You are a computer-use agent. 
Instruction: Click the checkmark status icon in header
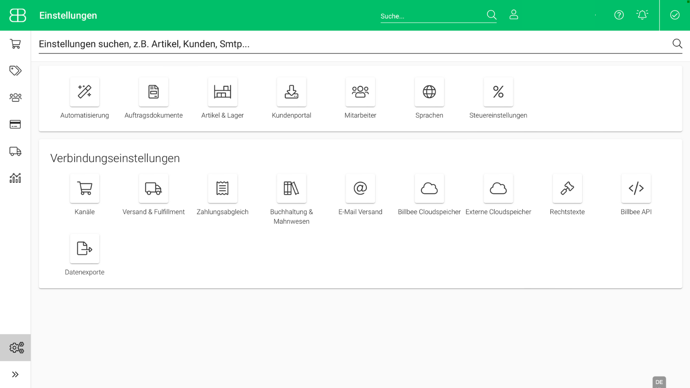pyautogui.click(x=675, y=15)
